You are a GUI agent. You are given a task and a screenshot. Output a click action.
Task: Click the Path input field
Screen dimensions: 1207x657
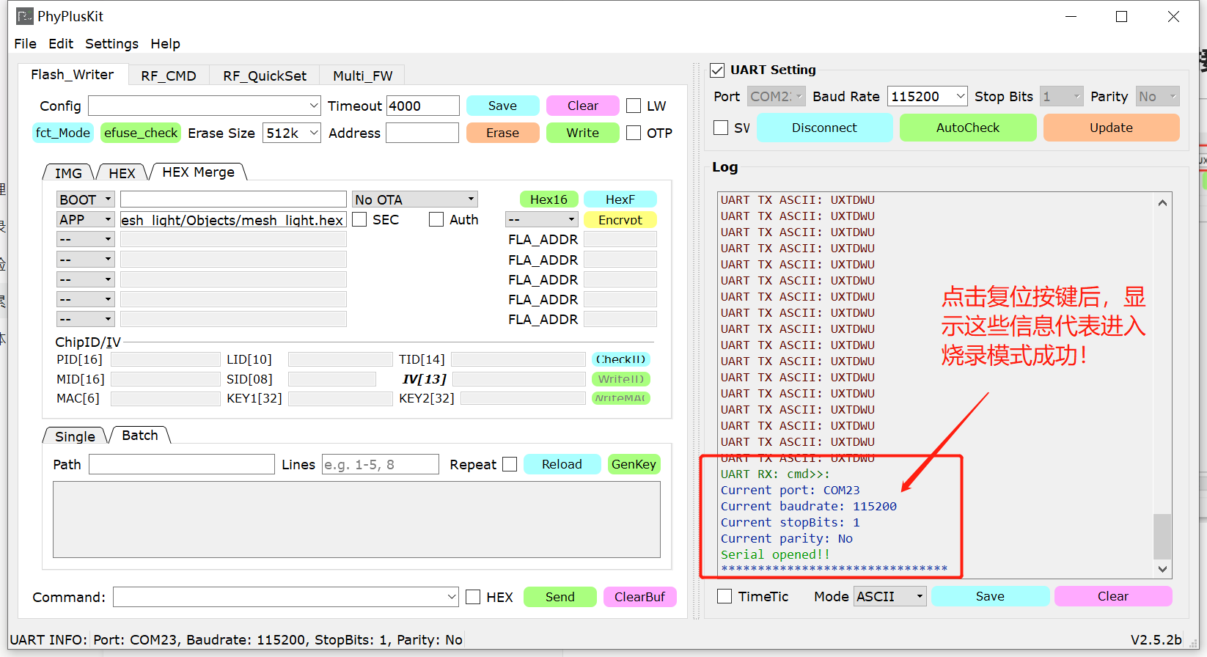tap(182, 464)
